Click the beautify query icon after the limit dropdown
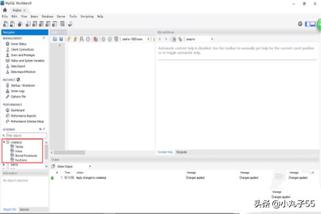Screen dimensions: 321x214 [x=154, y=39]
